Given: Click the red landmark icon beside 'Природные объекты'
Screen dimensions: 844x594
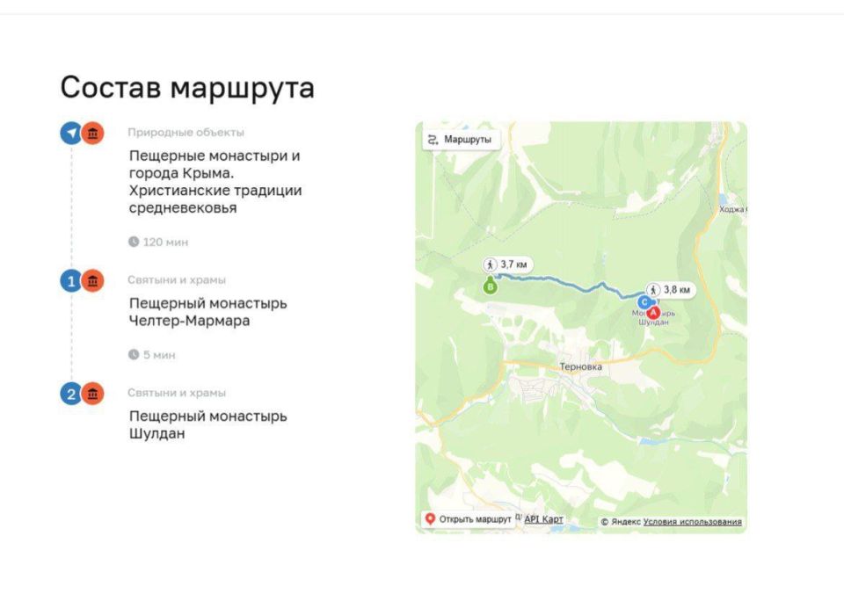Looking at the screenshot, I should (x=91, y=132).
